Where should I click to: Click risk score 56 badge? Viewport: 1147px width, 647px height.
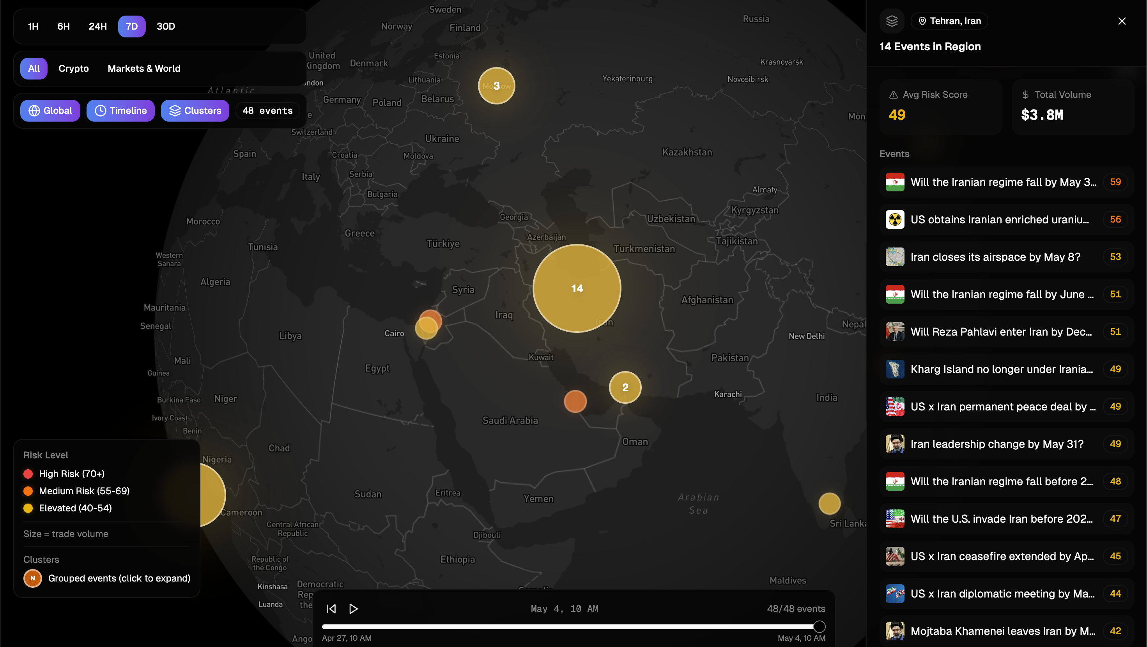coord(1115,219)
